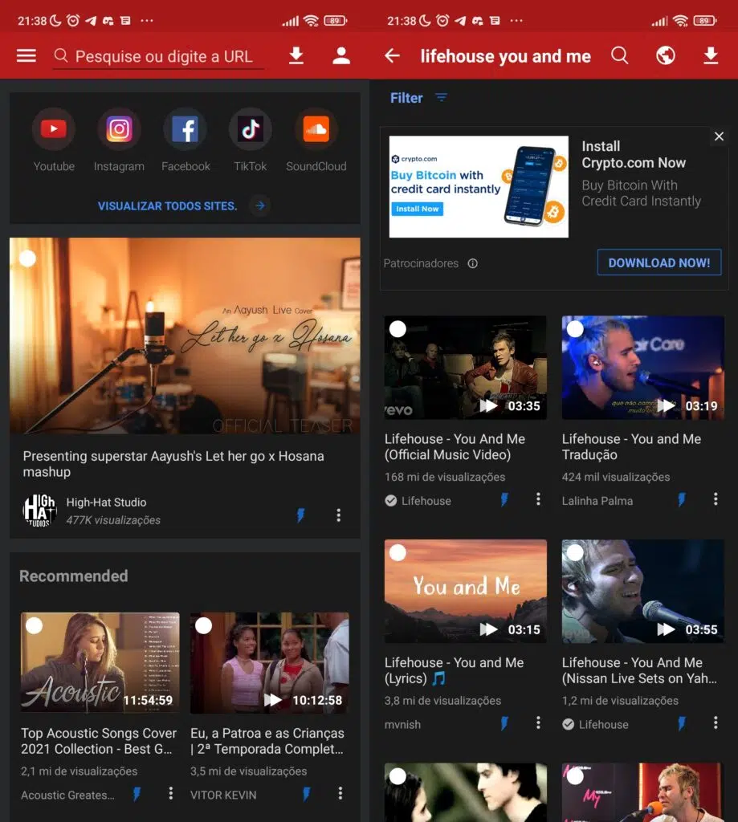Select the globe language icon
This screenshot has width=738, height=822.
[x=666, y=56]
